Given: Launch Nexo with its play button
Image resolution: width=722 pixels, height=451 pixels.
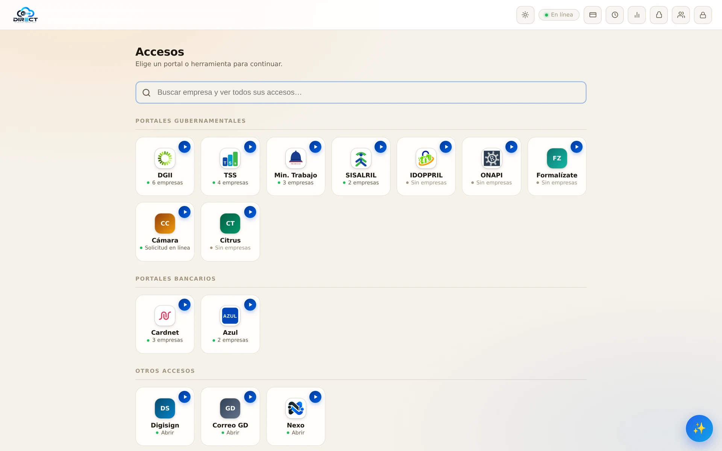Looking at the screenshot, I should point(315,397).
